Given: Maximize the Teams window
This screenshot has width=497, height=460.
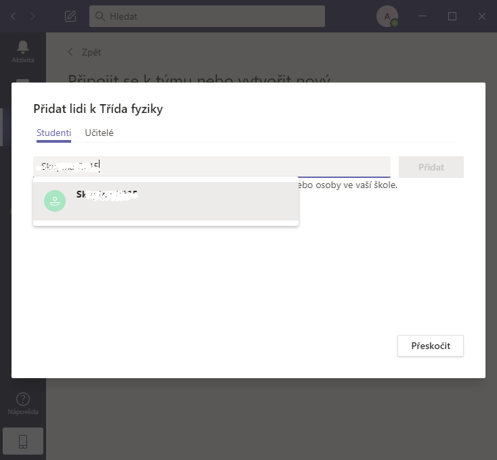Looking at the screenshot, I should point(452,16).
